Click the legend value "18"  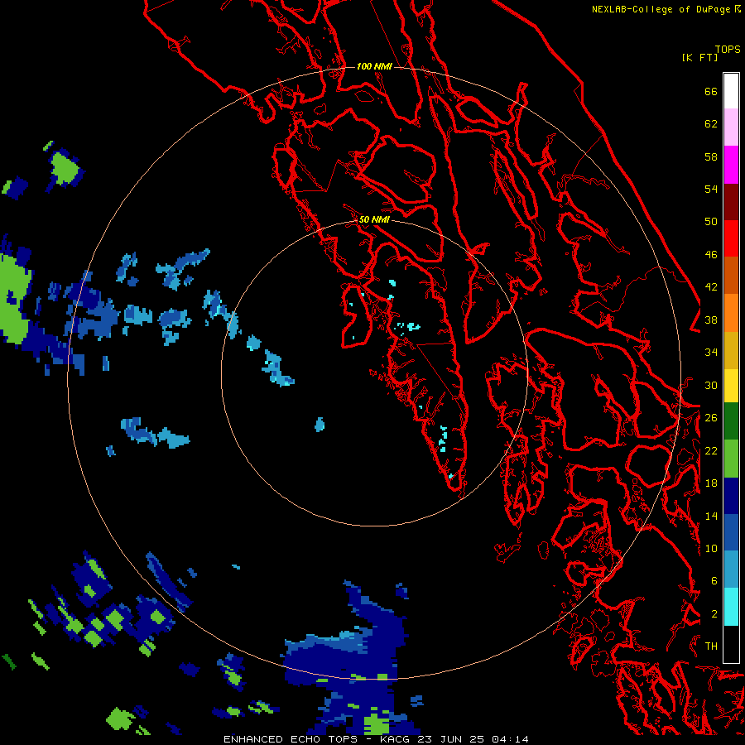pyautogui.click(x=711, y=483)
